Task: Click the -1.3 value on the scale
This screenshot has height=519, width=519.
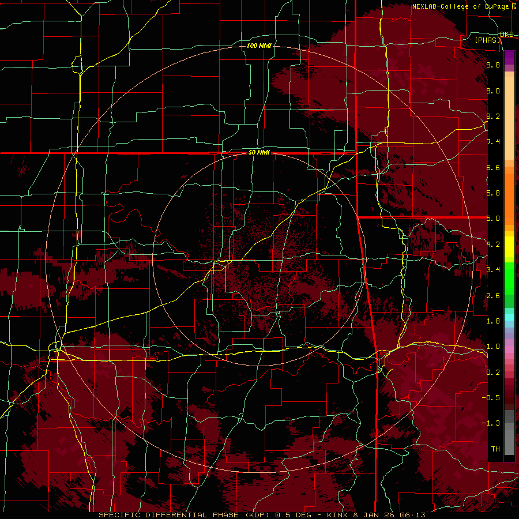Action: pos(491,423)
